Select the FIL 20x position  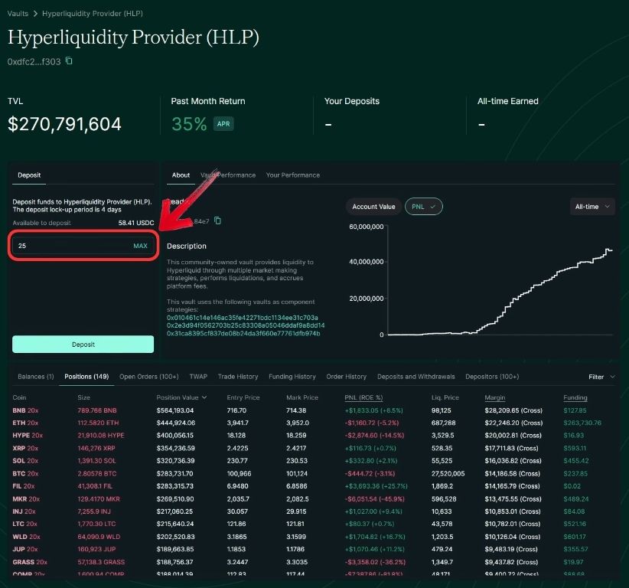pyautogui.click(x=23, y=486)
